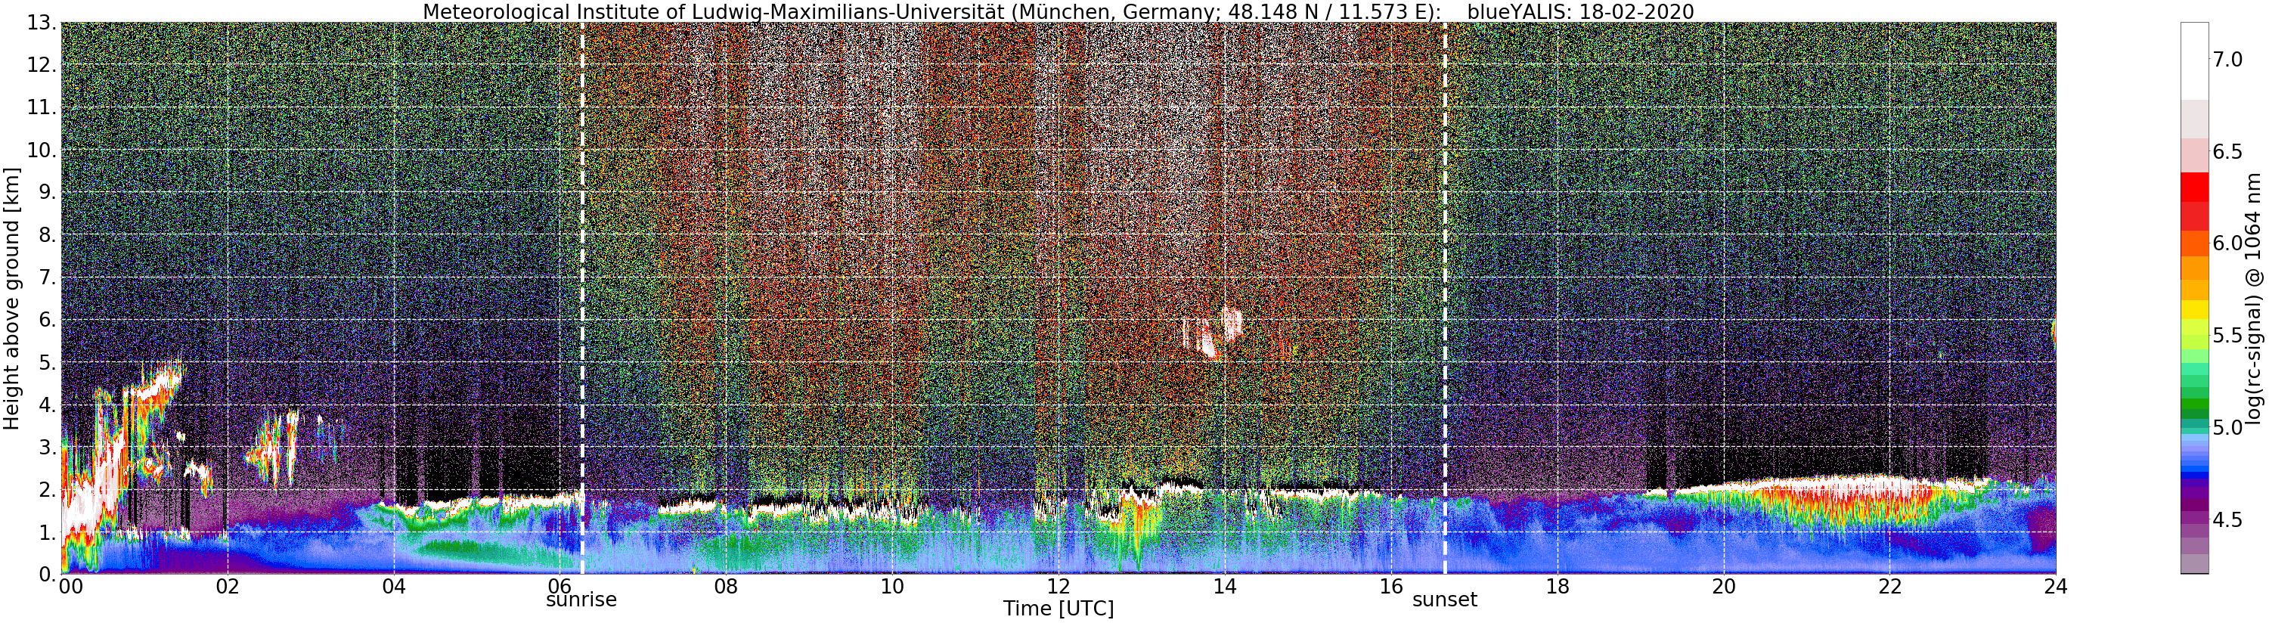This screenshot has width=2269, height=623.
Task: Click the '9.' height axis tick label
Action: pos(47,192)
